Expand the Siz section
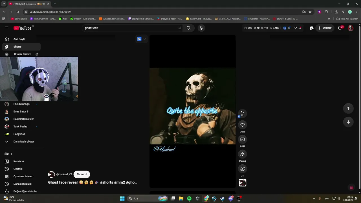This screenshot has height=203, width=361. tap(8, 154)
